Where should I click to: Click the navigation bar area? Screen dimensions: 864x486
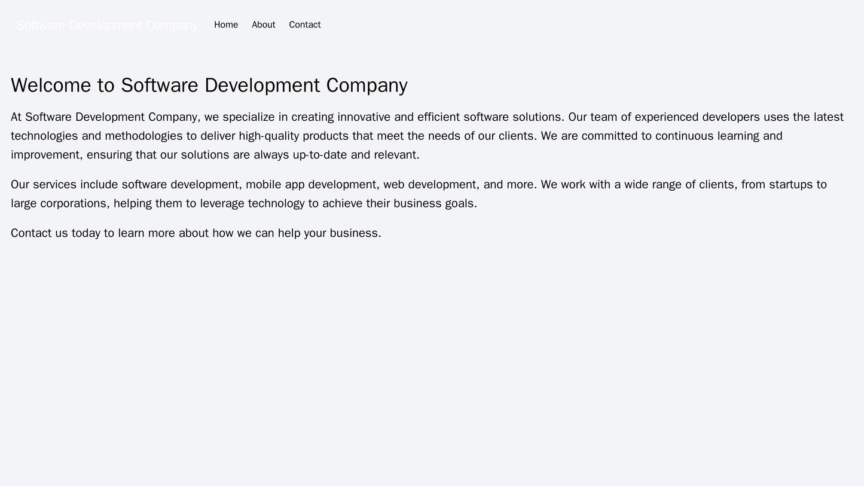(x=538, y=25)
